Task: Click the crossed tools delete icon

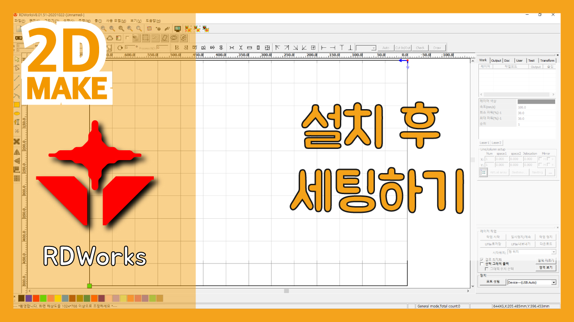Action: [x=17, y=141]
